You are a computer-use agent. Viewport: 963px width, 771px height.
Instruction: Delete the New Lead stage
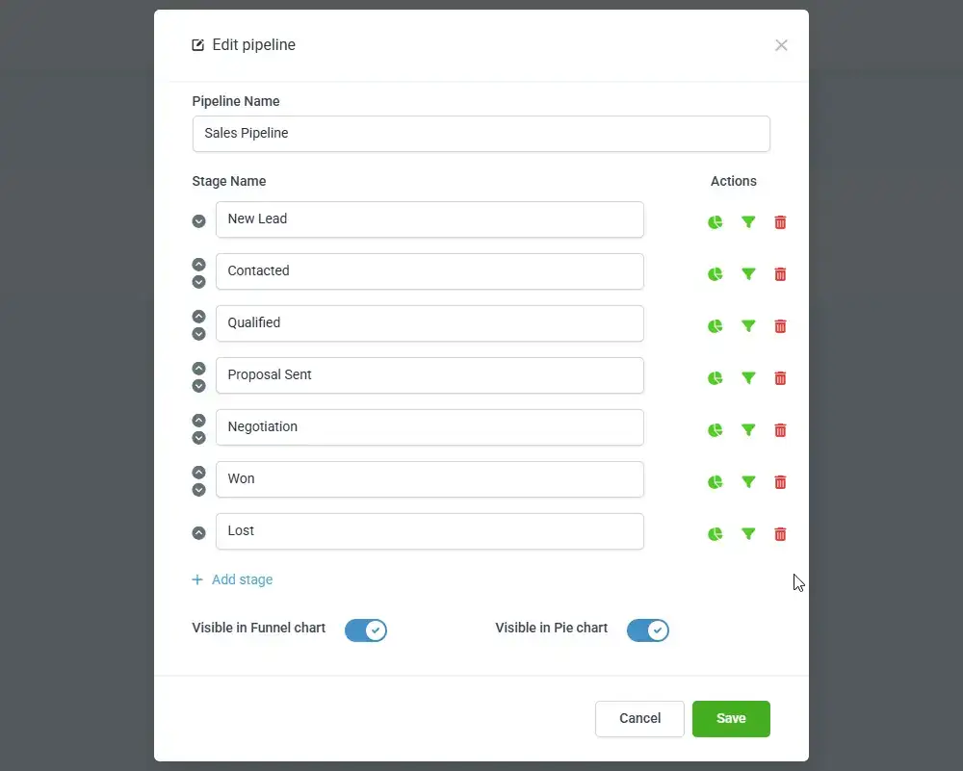pos(780,222)
